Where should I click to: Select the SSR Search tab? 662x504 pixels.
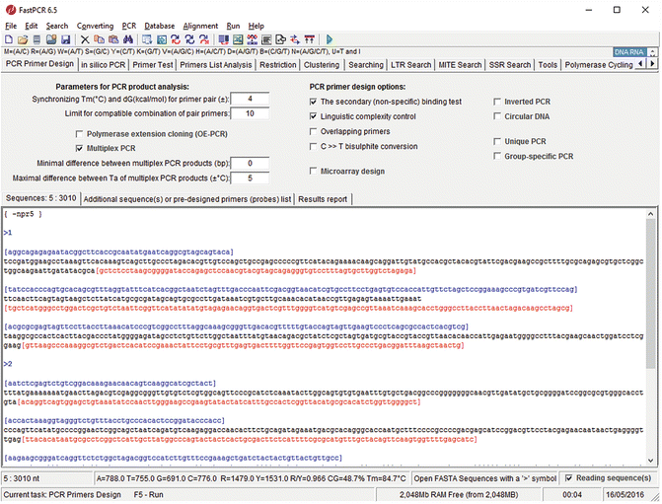click(510, 65)
